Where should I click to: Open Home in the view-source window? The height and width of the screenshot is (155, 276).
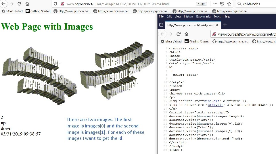186,34
